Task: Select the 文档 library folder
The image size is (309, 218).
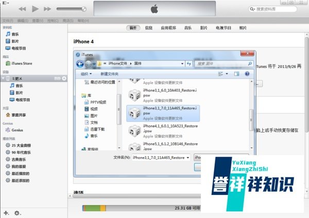Action: (91, 122)
